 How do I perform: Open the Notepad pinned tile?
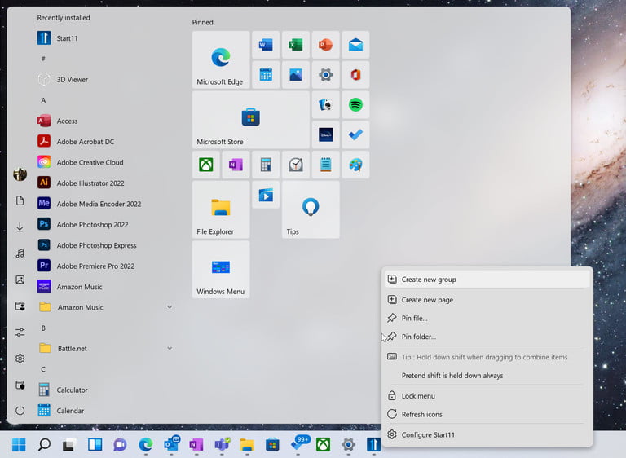tap(326, 165)
